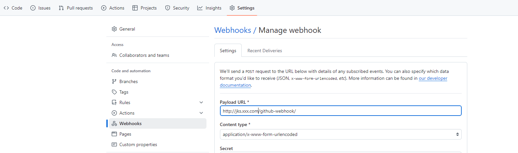Click the Pull requests branch icon
Viewport: 518px width, 153px height.
click(61, 8)
